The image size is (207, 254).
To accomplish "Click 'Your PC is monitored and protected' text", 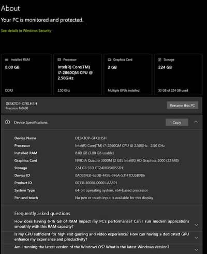I will click(x=42, y=20).
